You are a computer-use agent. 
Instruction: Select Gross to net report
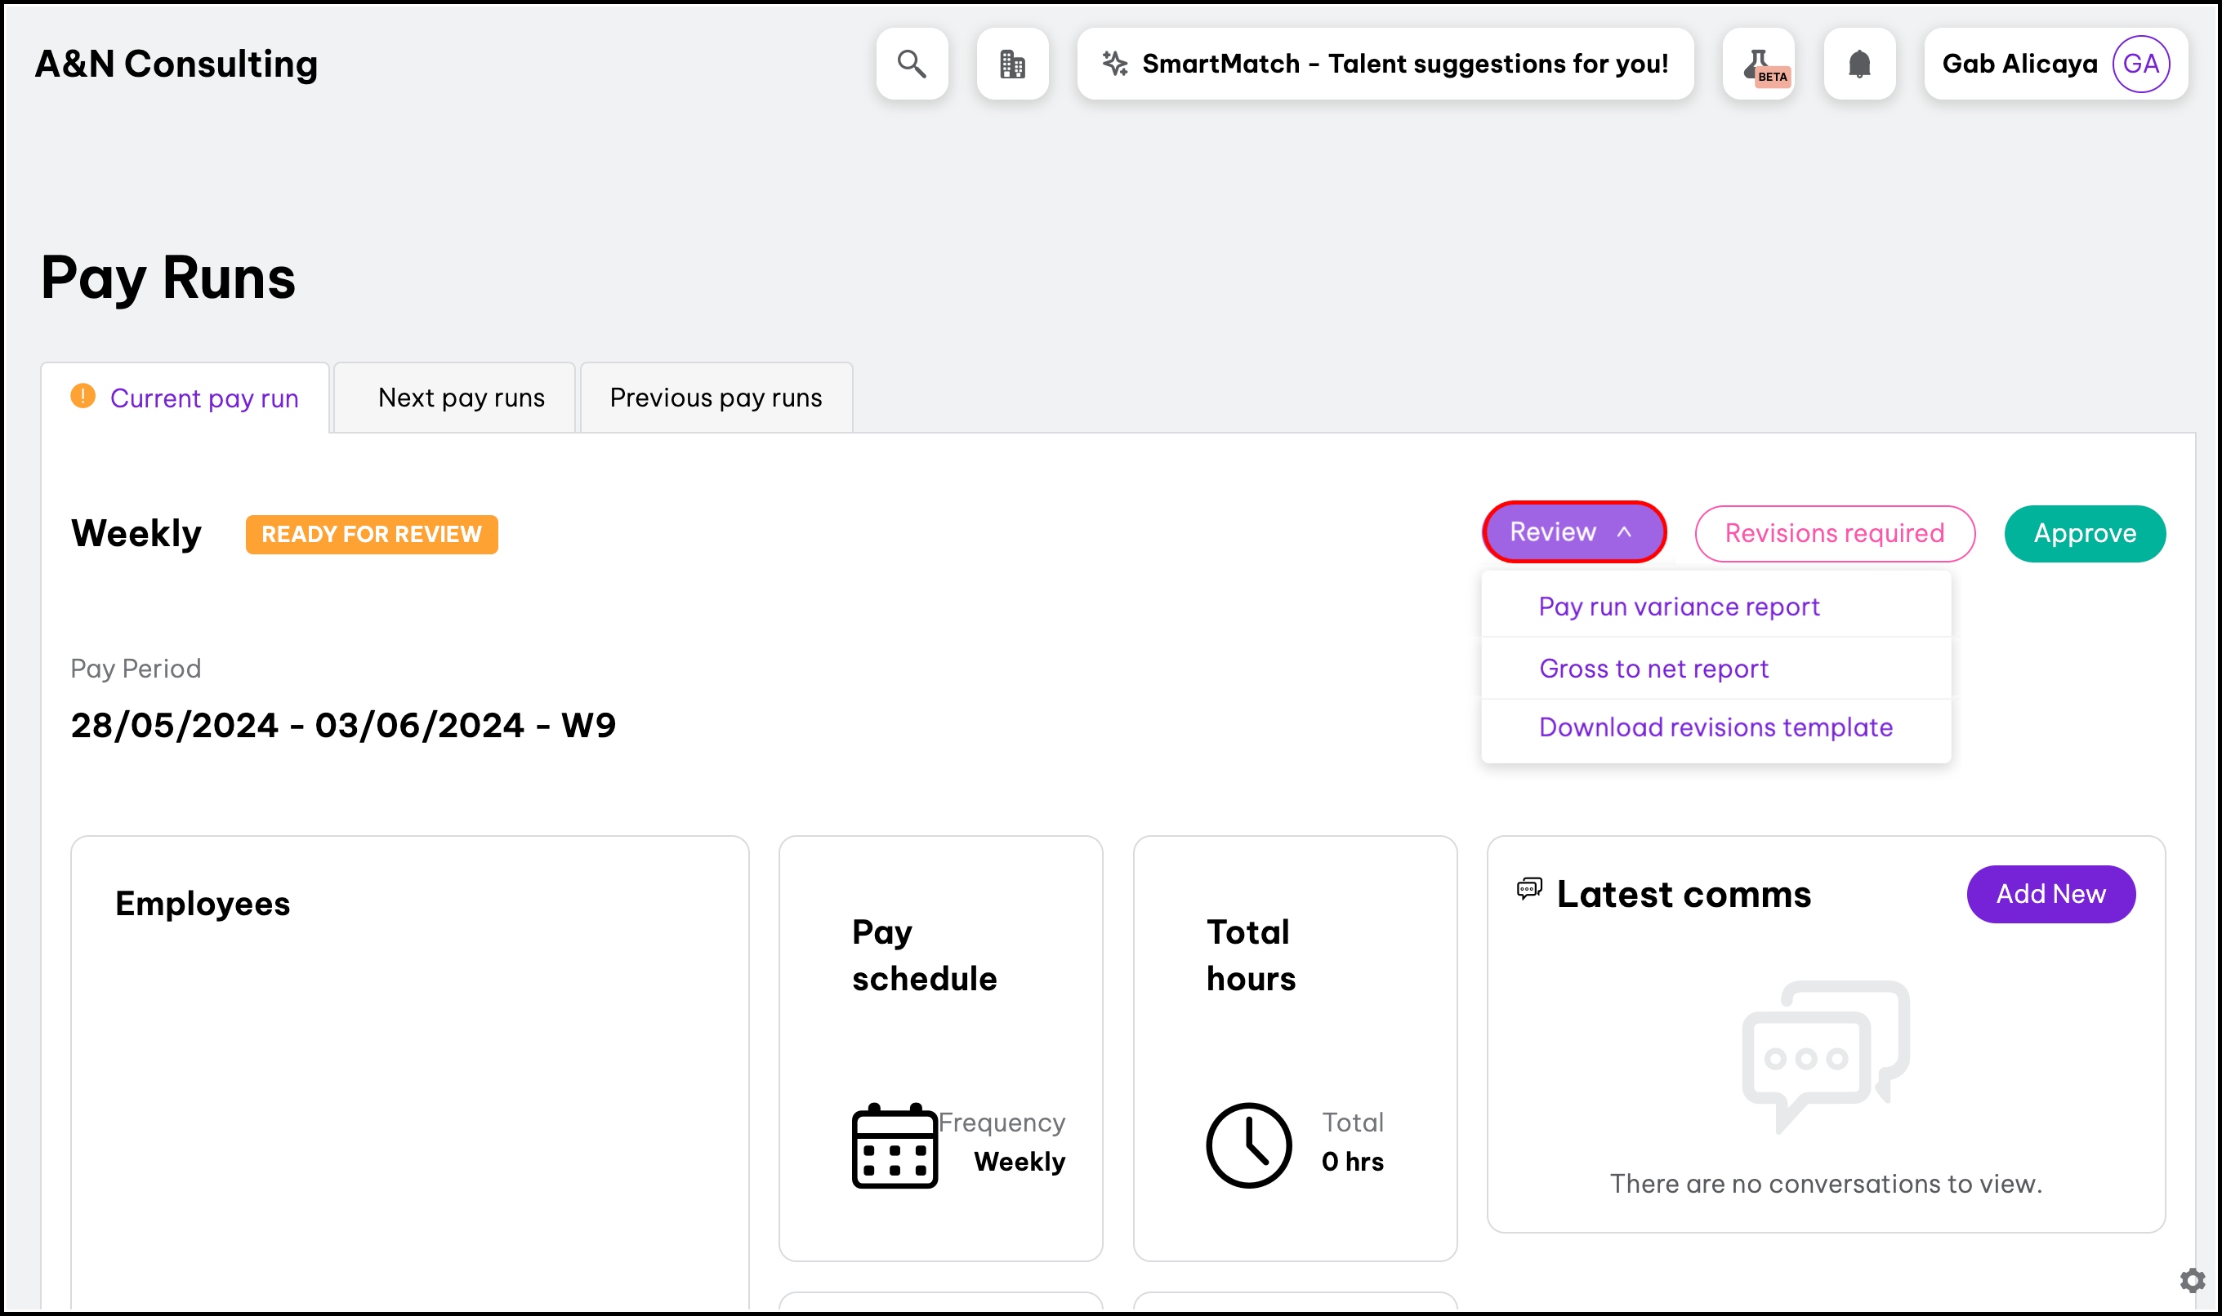(x=1653, y=669)
